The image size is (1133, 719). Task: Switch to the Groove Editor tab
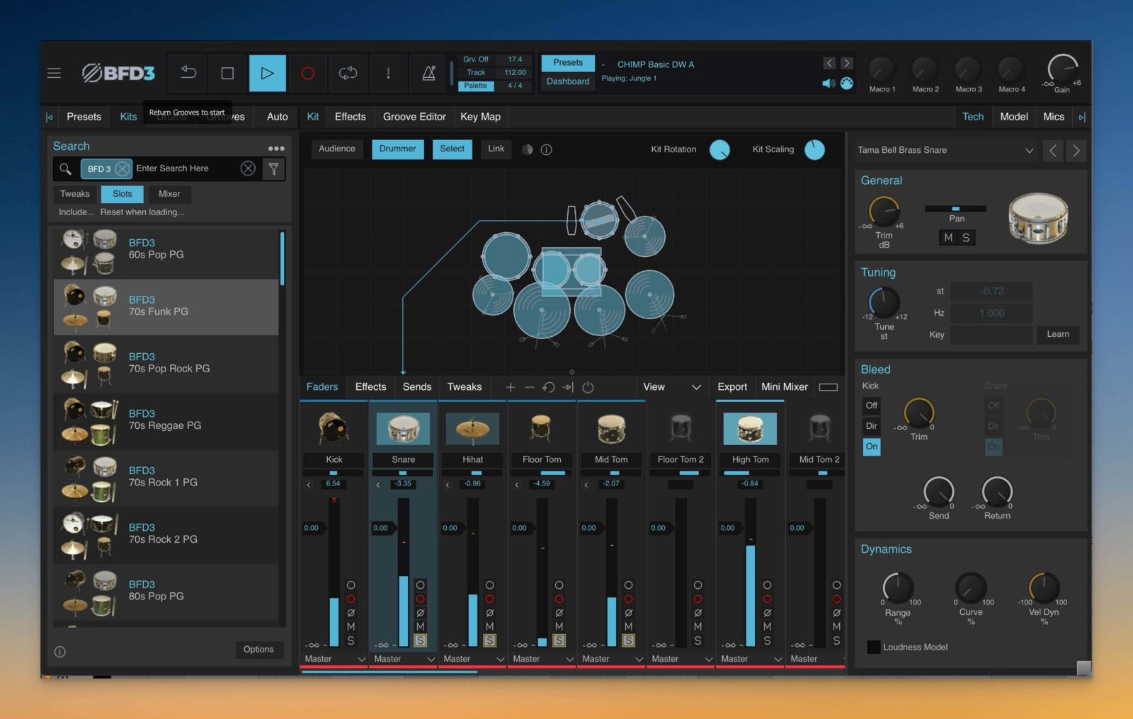point(414,117)
